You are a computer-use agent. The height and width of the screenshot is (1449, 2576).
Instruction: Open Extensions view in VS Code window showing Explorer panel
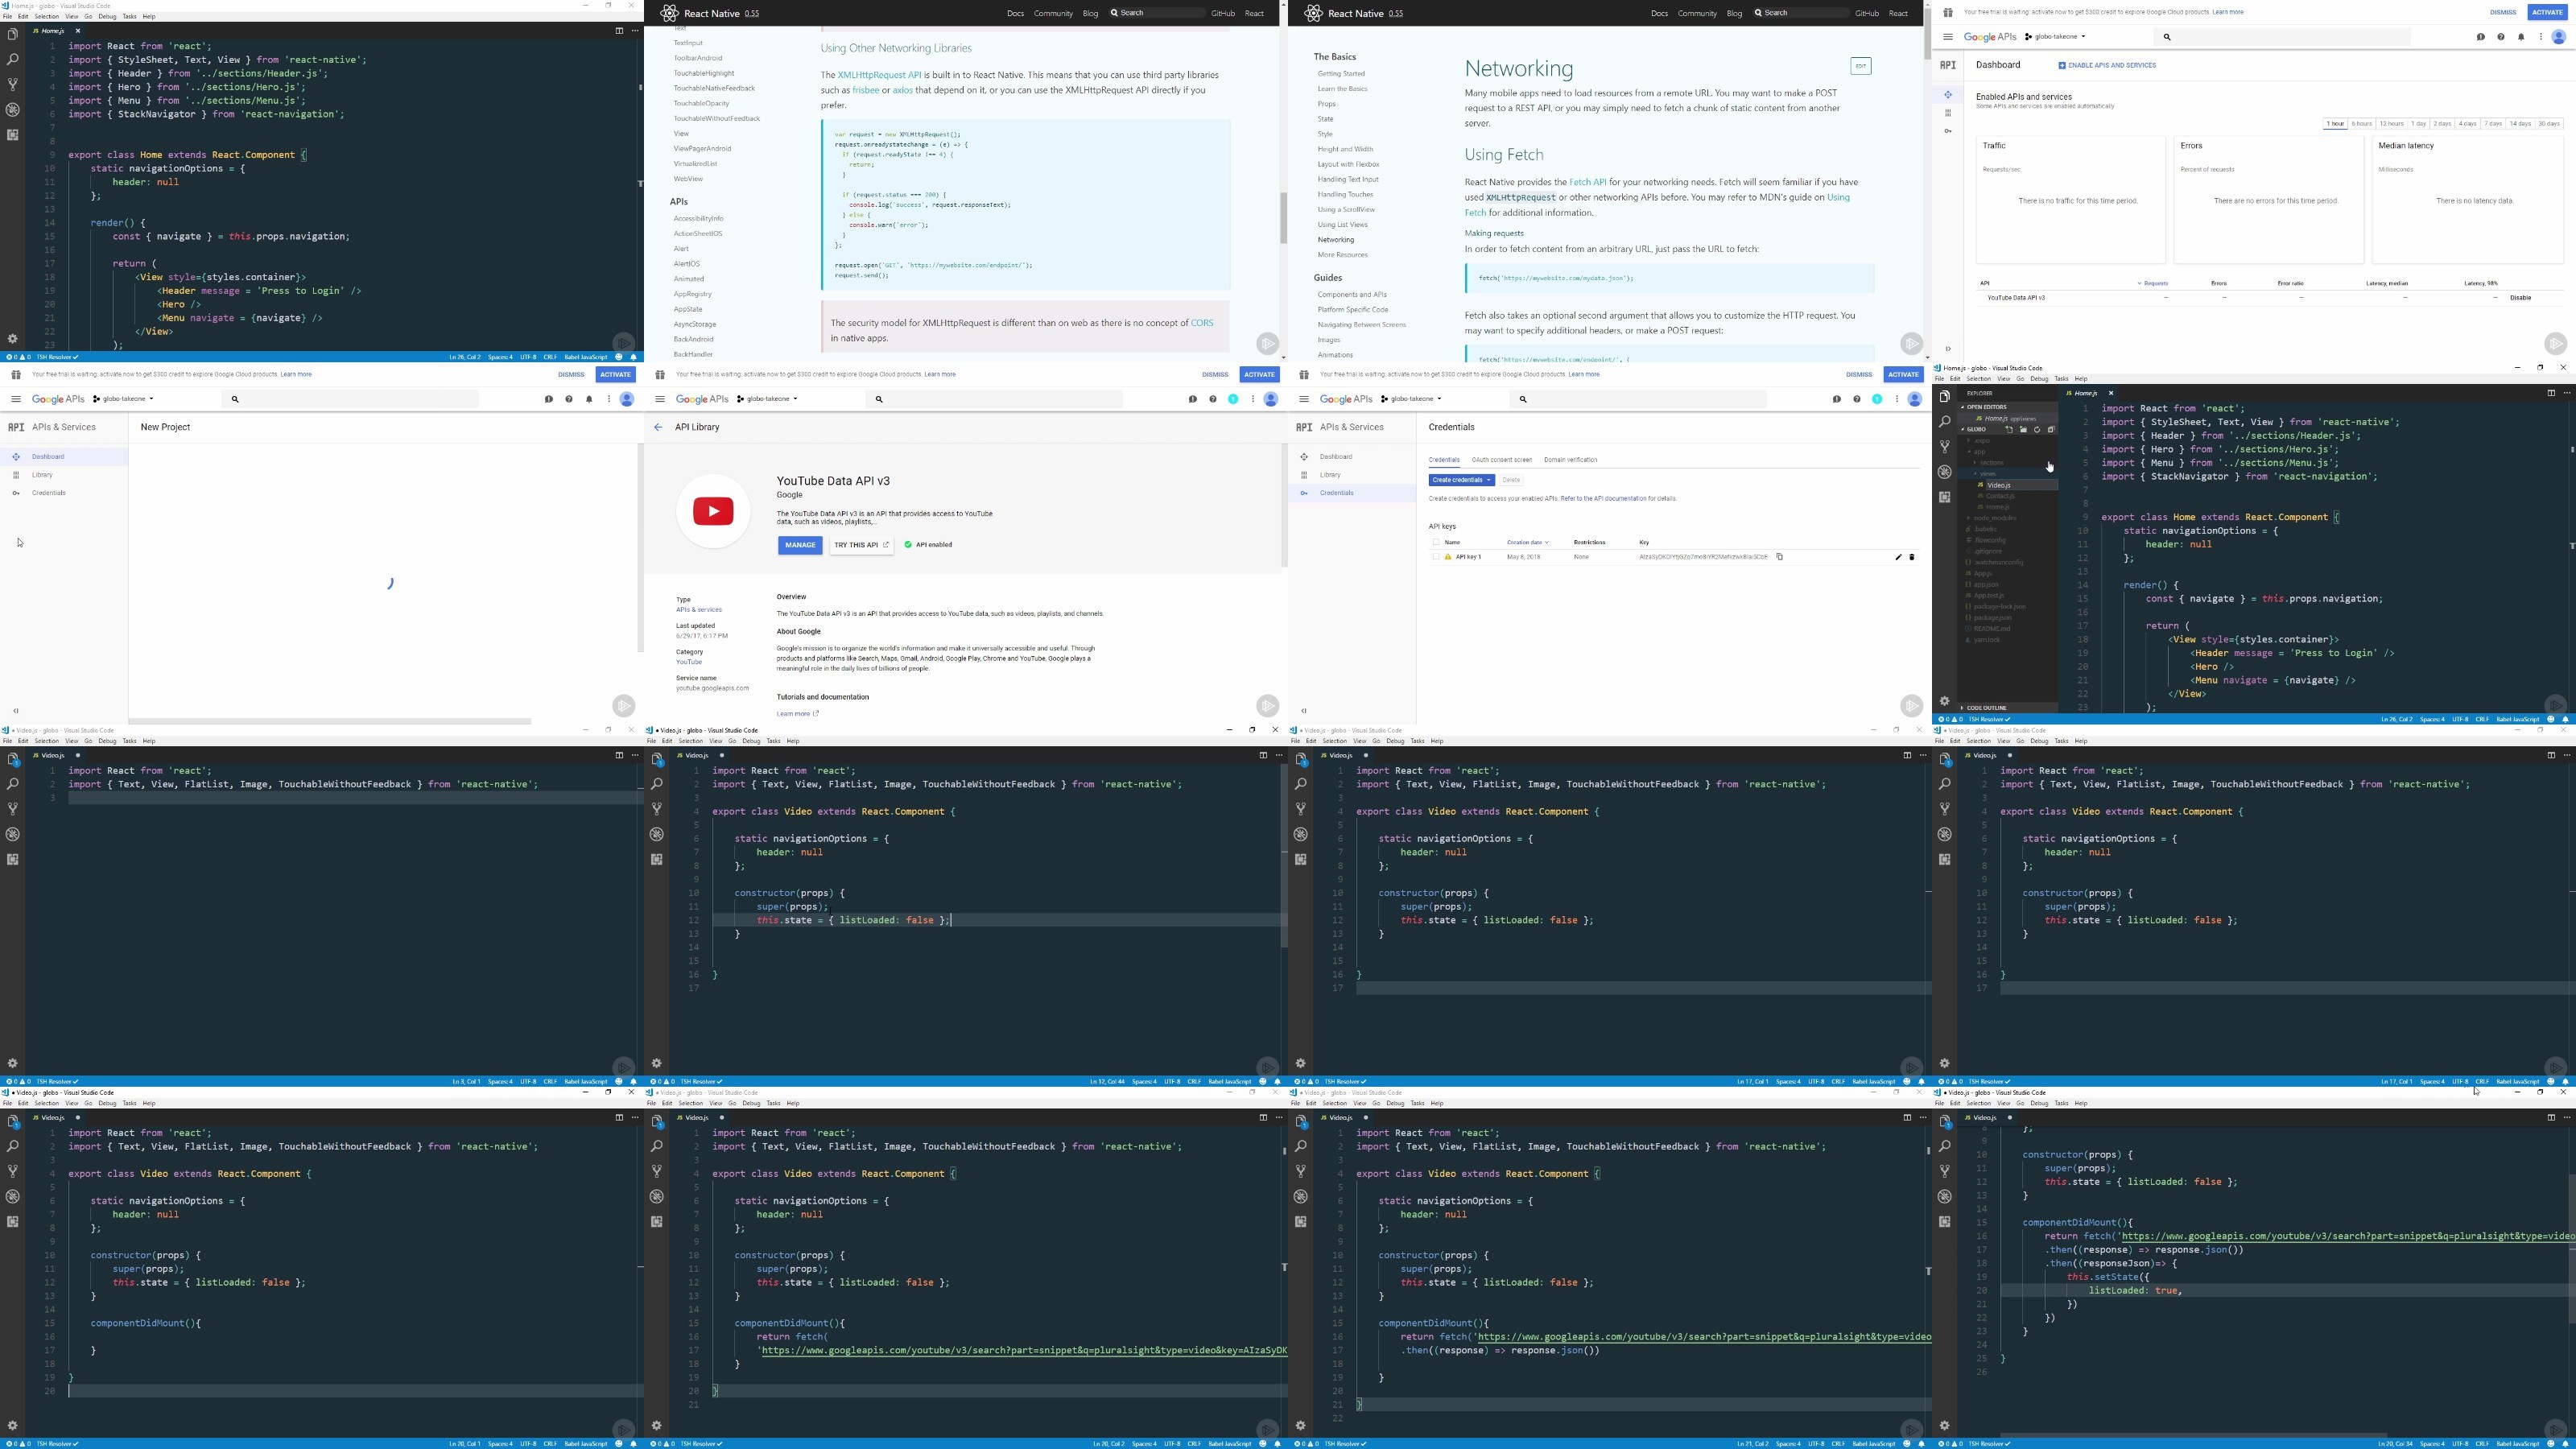tap(1944, 497)
